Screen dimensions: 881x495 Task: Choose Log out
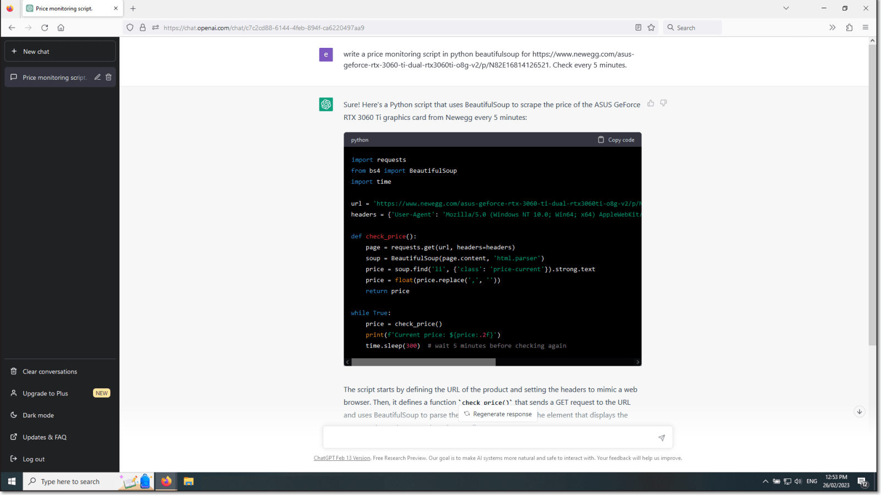tap(60, 459)
